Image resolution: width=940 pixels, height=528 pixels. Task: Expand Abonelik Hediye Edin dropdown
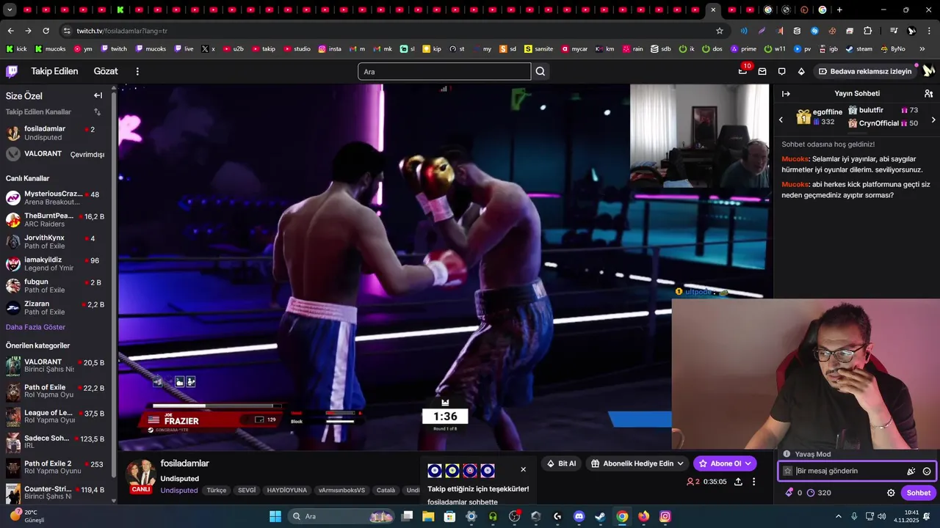click(680, 463)
